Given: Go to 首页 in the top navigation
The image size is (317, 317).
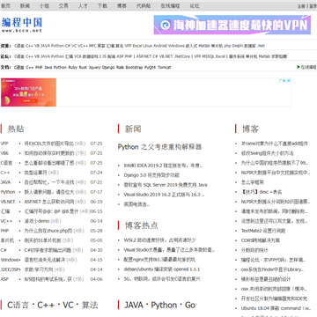Looking at the screenshot, I should pos(5,6).
